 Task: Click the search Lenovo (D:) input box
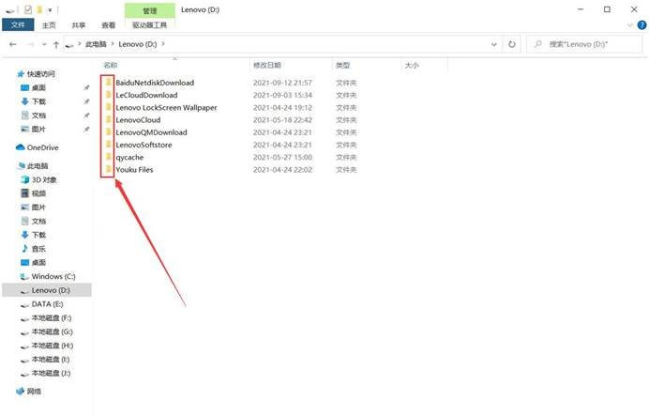pyautogui.click(x=584, y=44)
